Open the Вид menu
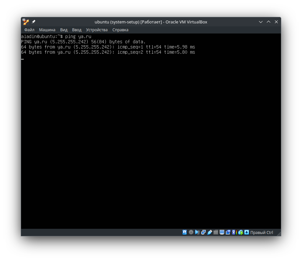 (x=64, y=30)
